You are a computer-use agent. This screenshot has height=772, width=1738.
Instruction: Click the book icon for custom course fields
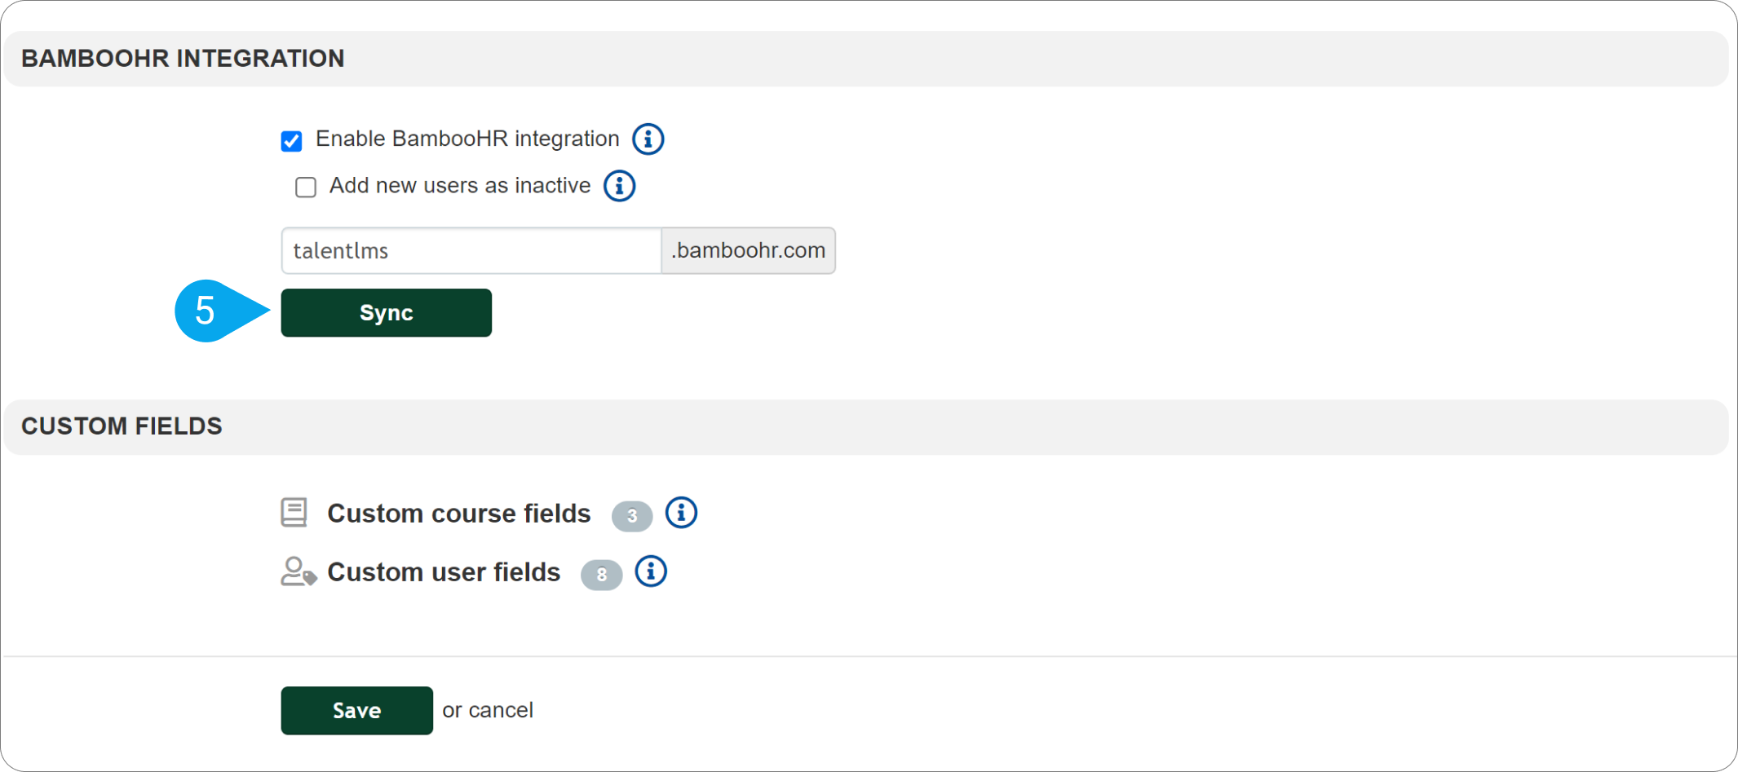(294, 513)
